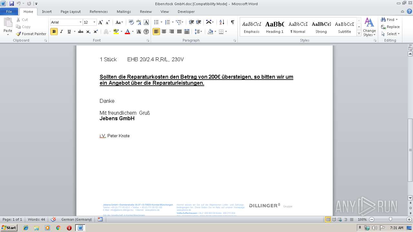This screenshot has width=413, height=232.
Task: Click Words: 44 in status bar
Action: click(x=36, y=219)
